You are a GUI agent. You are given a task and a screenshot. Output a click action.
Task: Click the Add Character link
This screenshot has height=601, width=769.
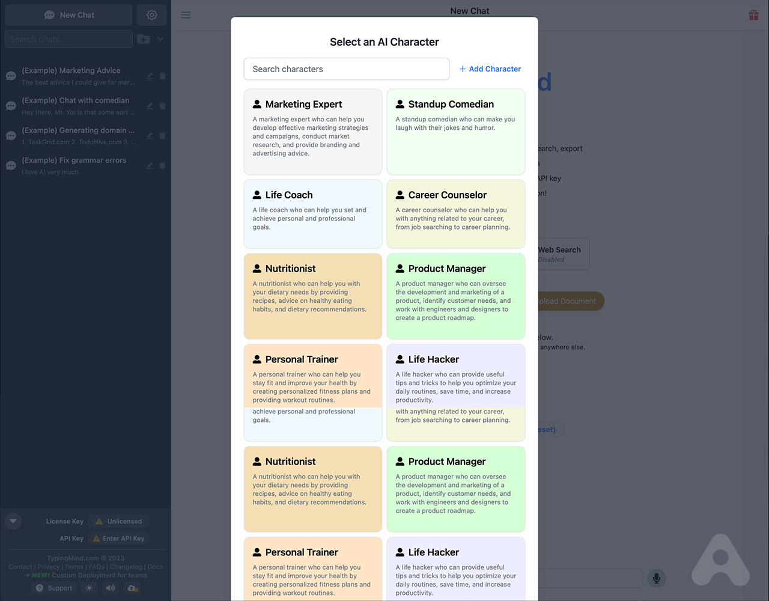click(490, 69)
